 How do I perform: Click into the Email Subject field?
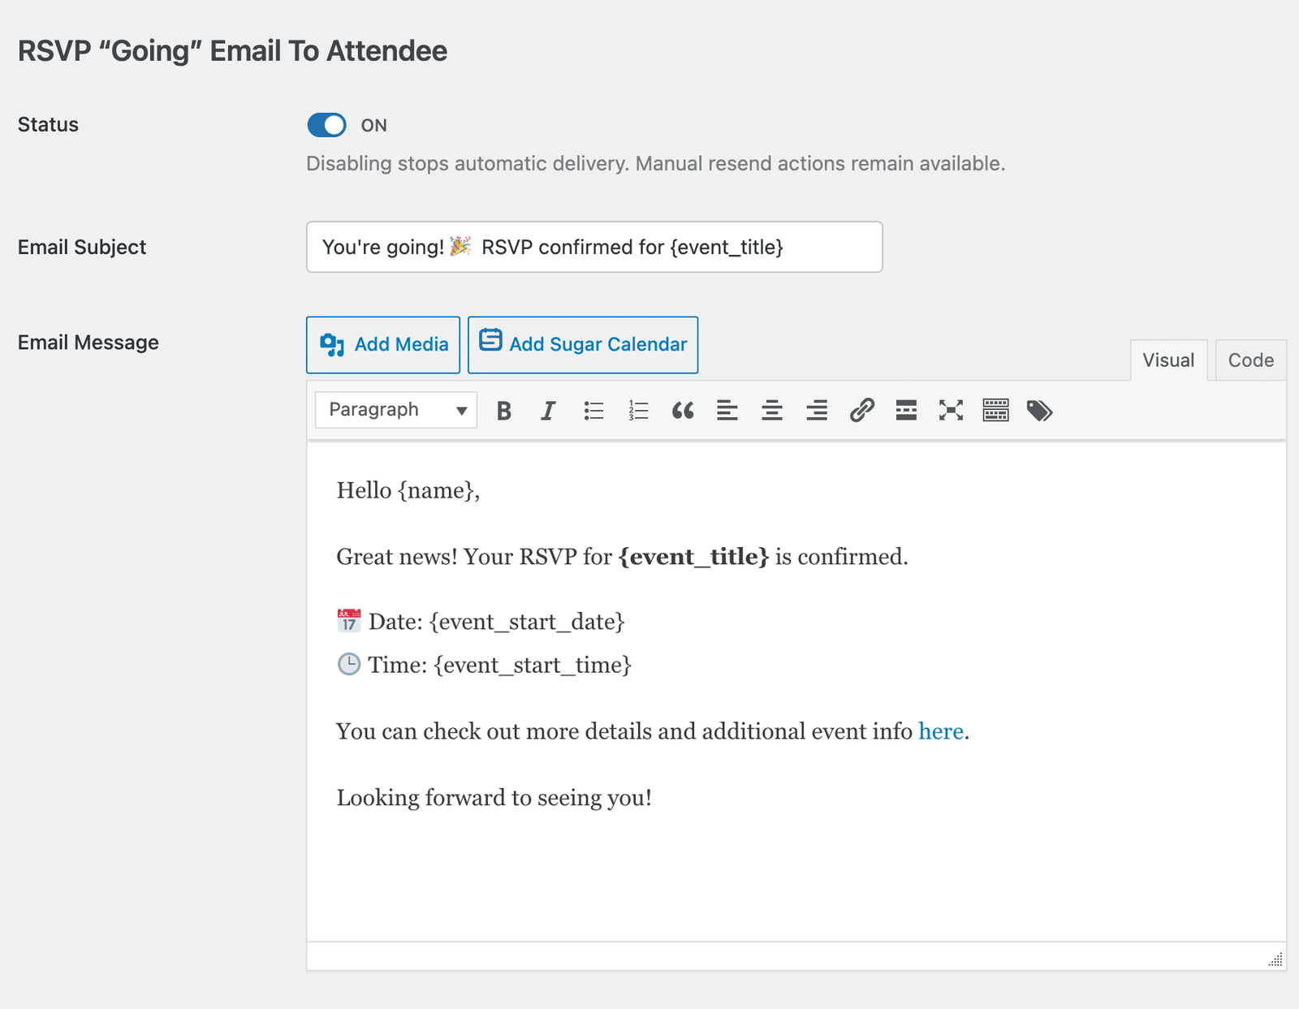pos(594,247)
